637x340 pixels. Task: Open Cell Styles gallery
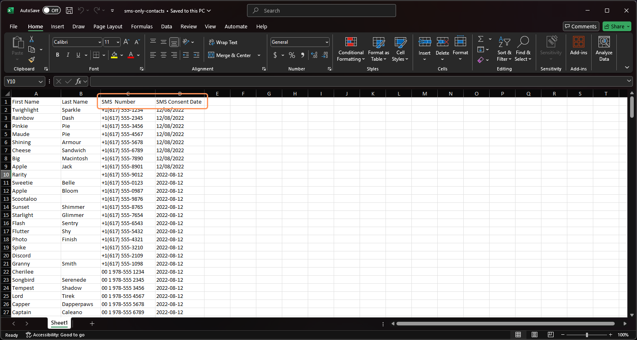click(x=400, y=49)
